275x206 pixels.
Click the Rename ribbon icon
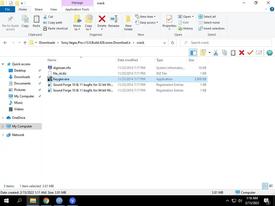coord(114,19)
